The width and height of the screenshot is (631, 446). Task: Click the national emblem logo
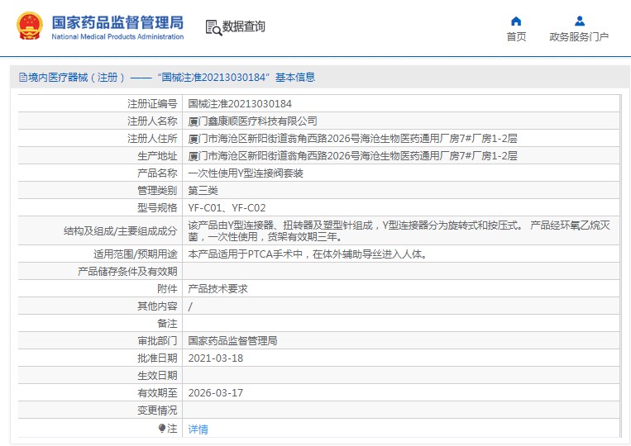(30, 26)
